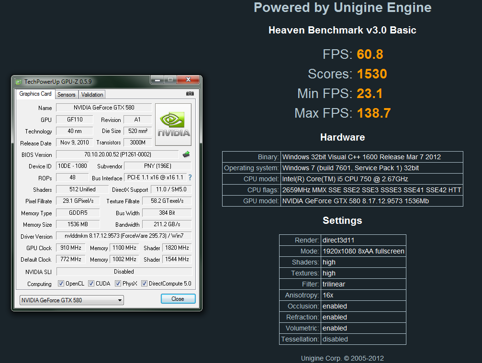
Task: Click the BIOS Version field 70.10.20.00.52
Action: tap(117, 154)
